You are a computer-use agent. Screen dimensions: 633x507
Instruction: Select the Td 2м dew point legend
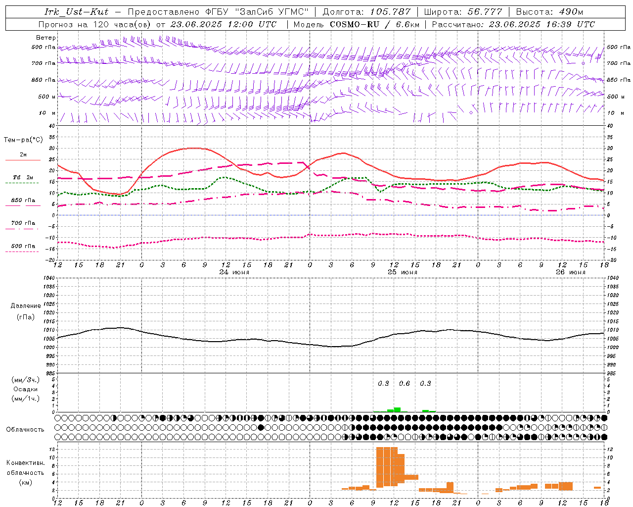(x=23, y=177)
